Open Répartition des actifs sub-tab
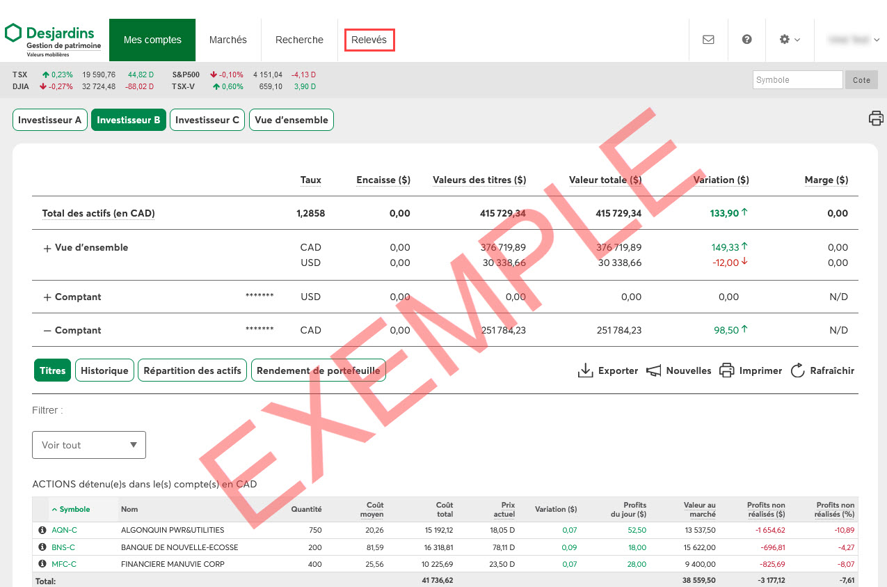Viewport: 887px width, 587px height. (193, 370)
